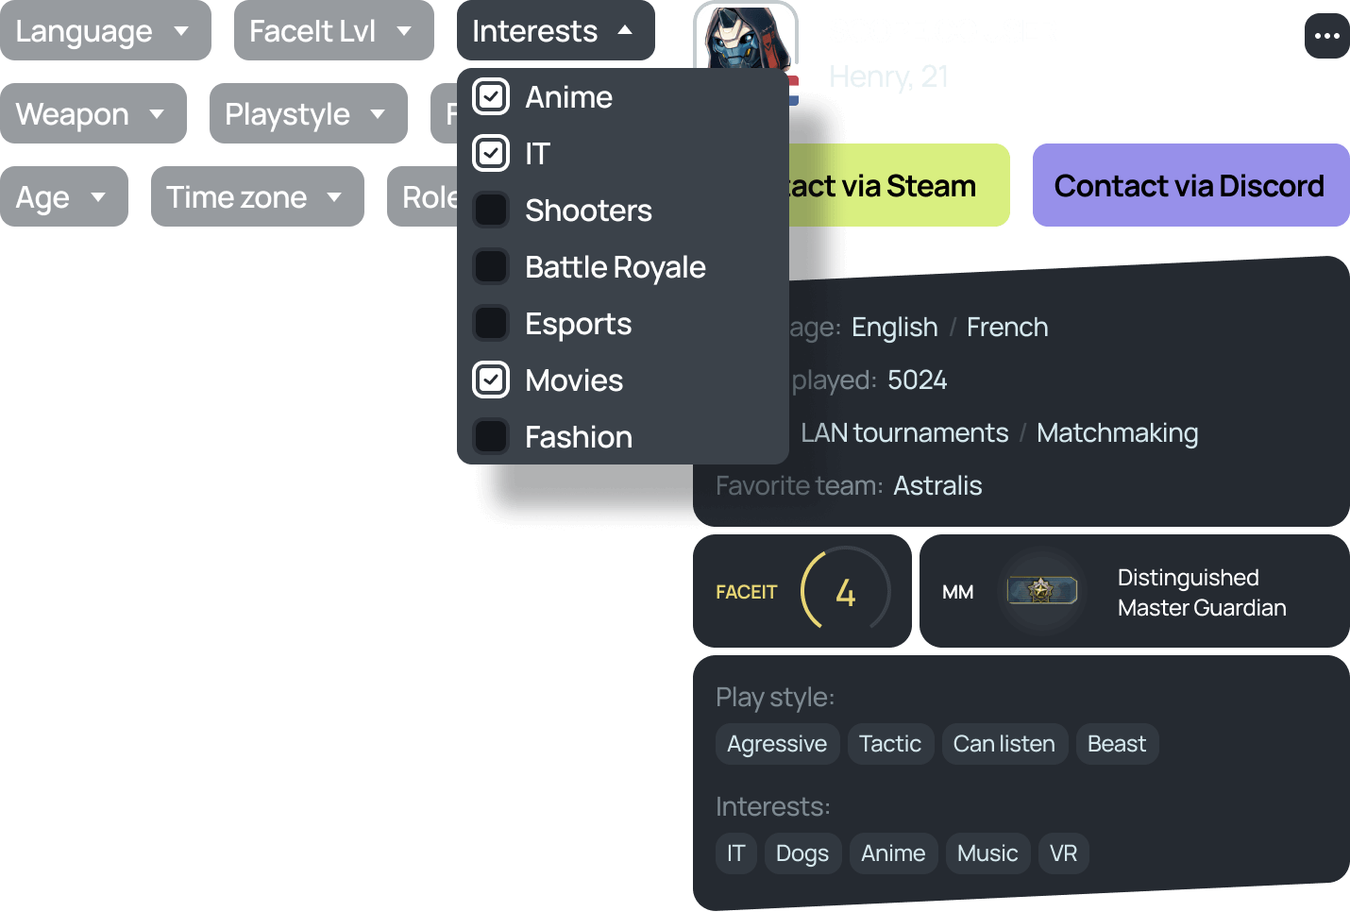
Task: Uncheck the IT interest checkbox
Action: click(491, 153)
